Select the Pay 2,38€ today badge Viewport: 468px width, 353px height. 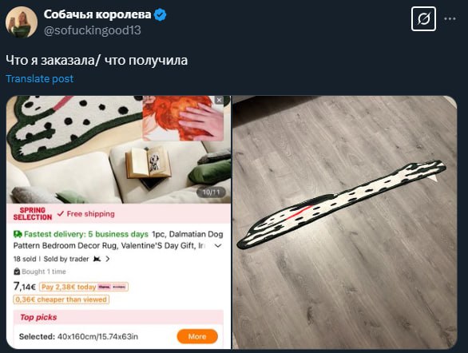click(x=84, y=287)
